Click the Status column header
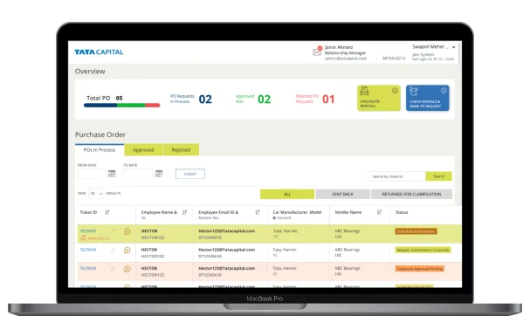The height and width of the screenshot is (316, 530). point(402,212)
